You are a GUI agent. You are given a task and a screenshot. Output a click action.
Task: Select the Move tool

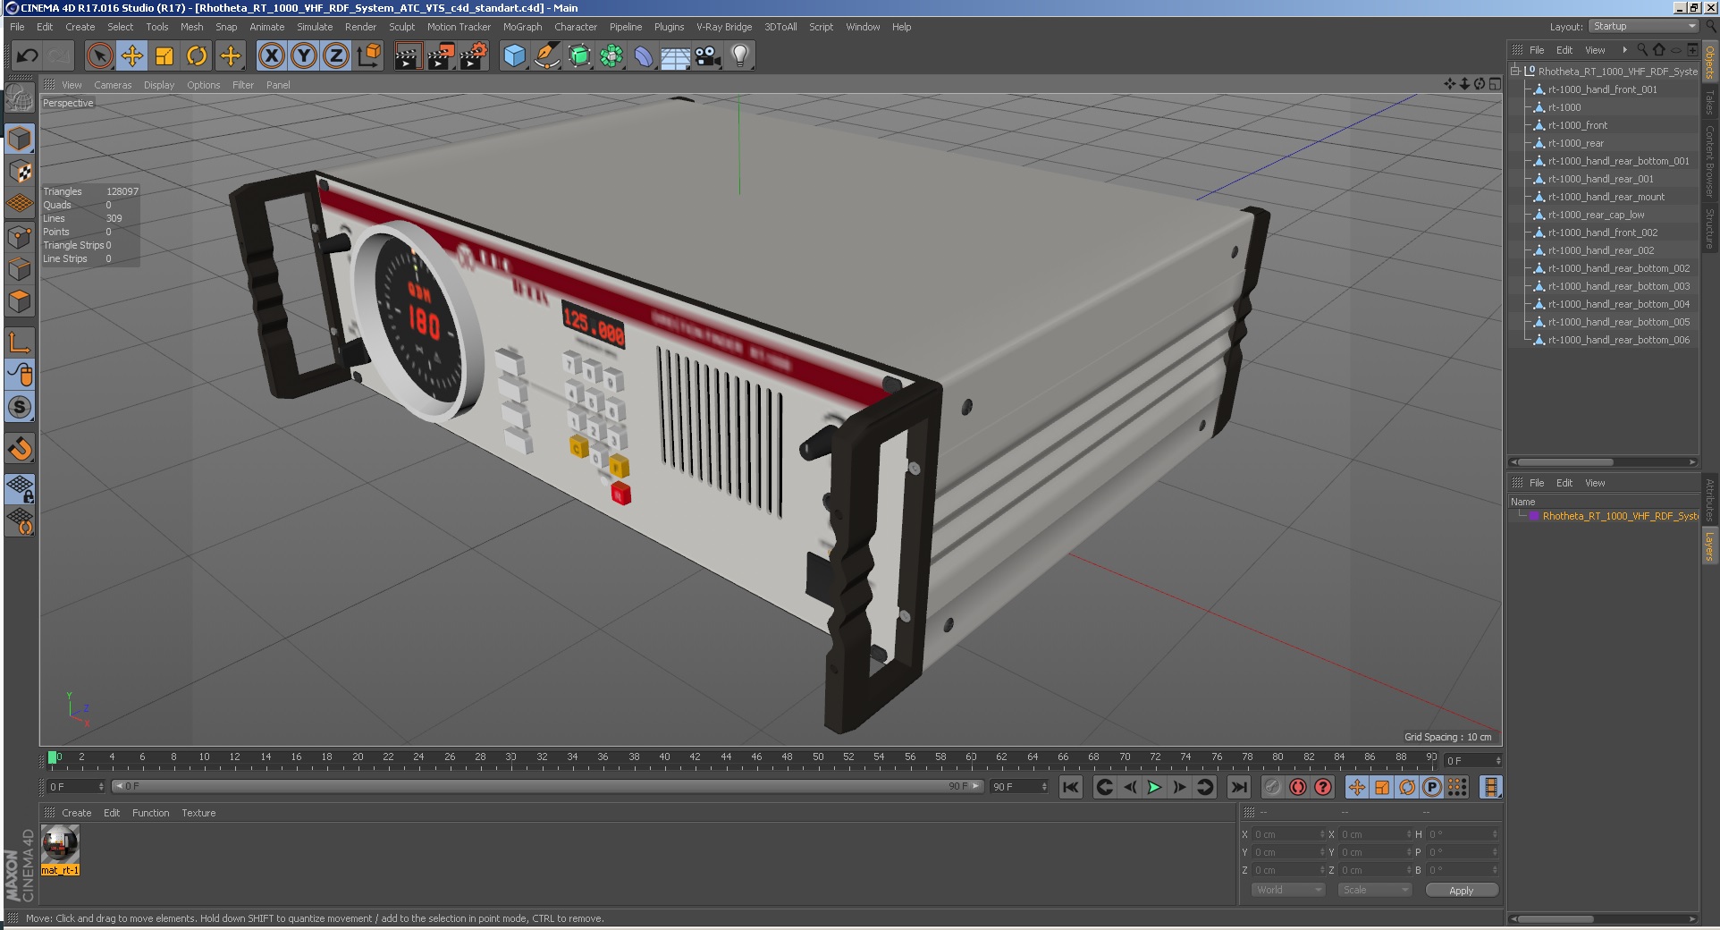pos(132,56)
